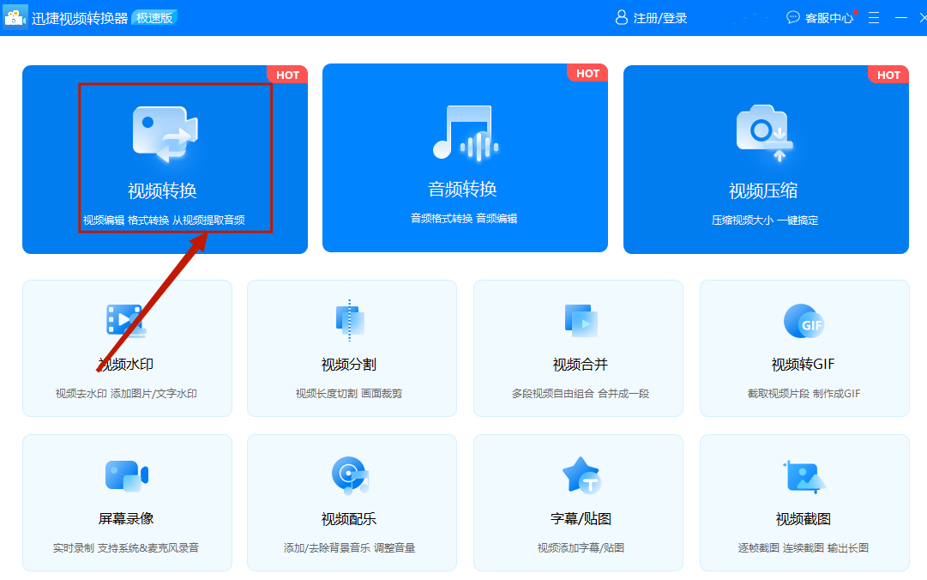Select the 视频转GIF tool
The image size is (927, 580).
point(804,347)
